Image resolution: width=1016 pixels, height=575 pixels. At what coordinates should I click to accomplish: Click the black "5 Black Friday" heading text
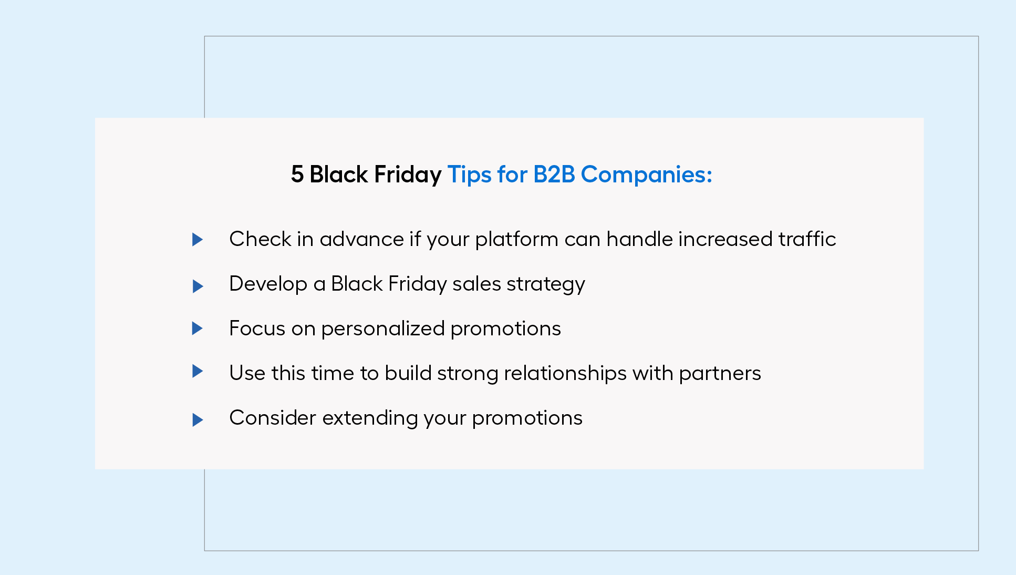point(366,174)
